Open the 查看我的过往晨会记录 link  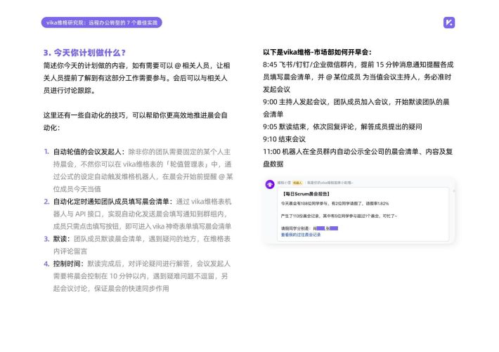301,235
